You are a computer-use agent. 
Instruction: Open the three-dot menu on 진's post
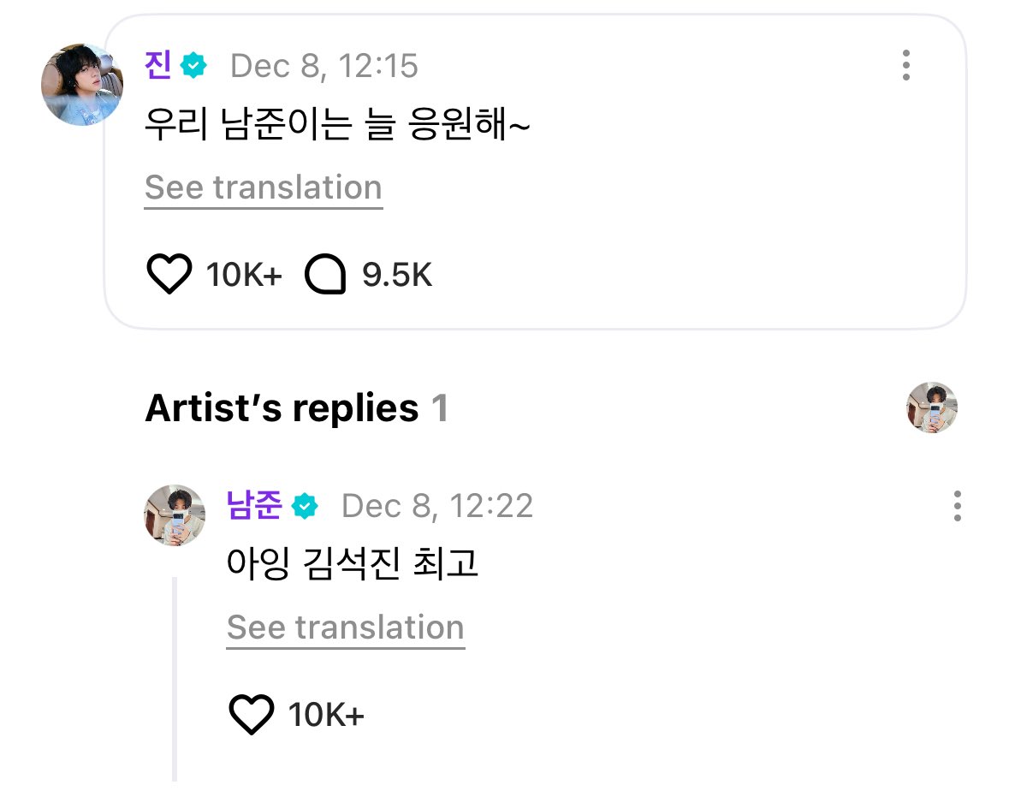click(906, 65)
